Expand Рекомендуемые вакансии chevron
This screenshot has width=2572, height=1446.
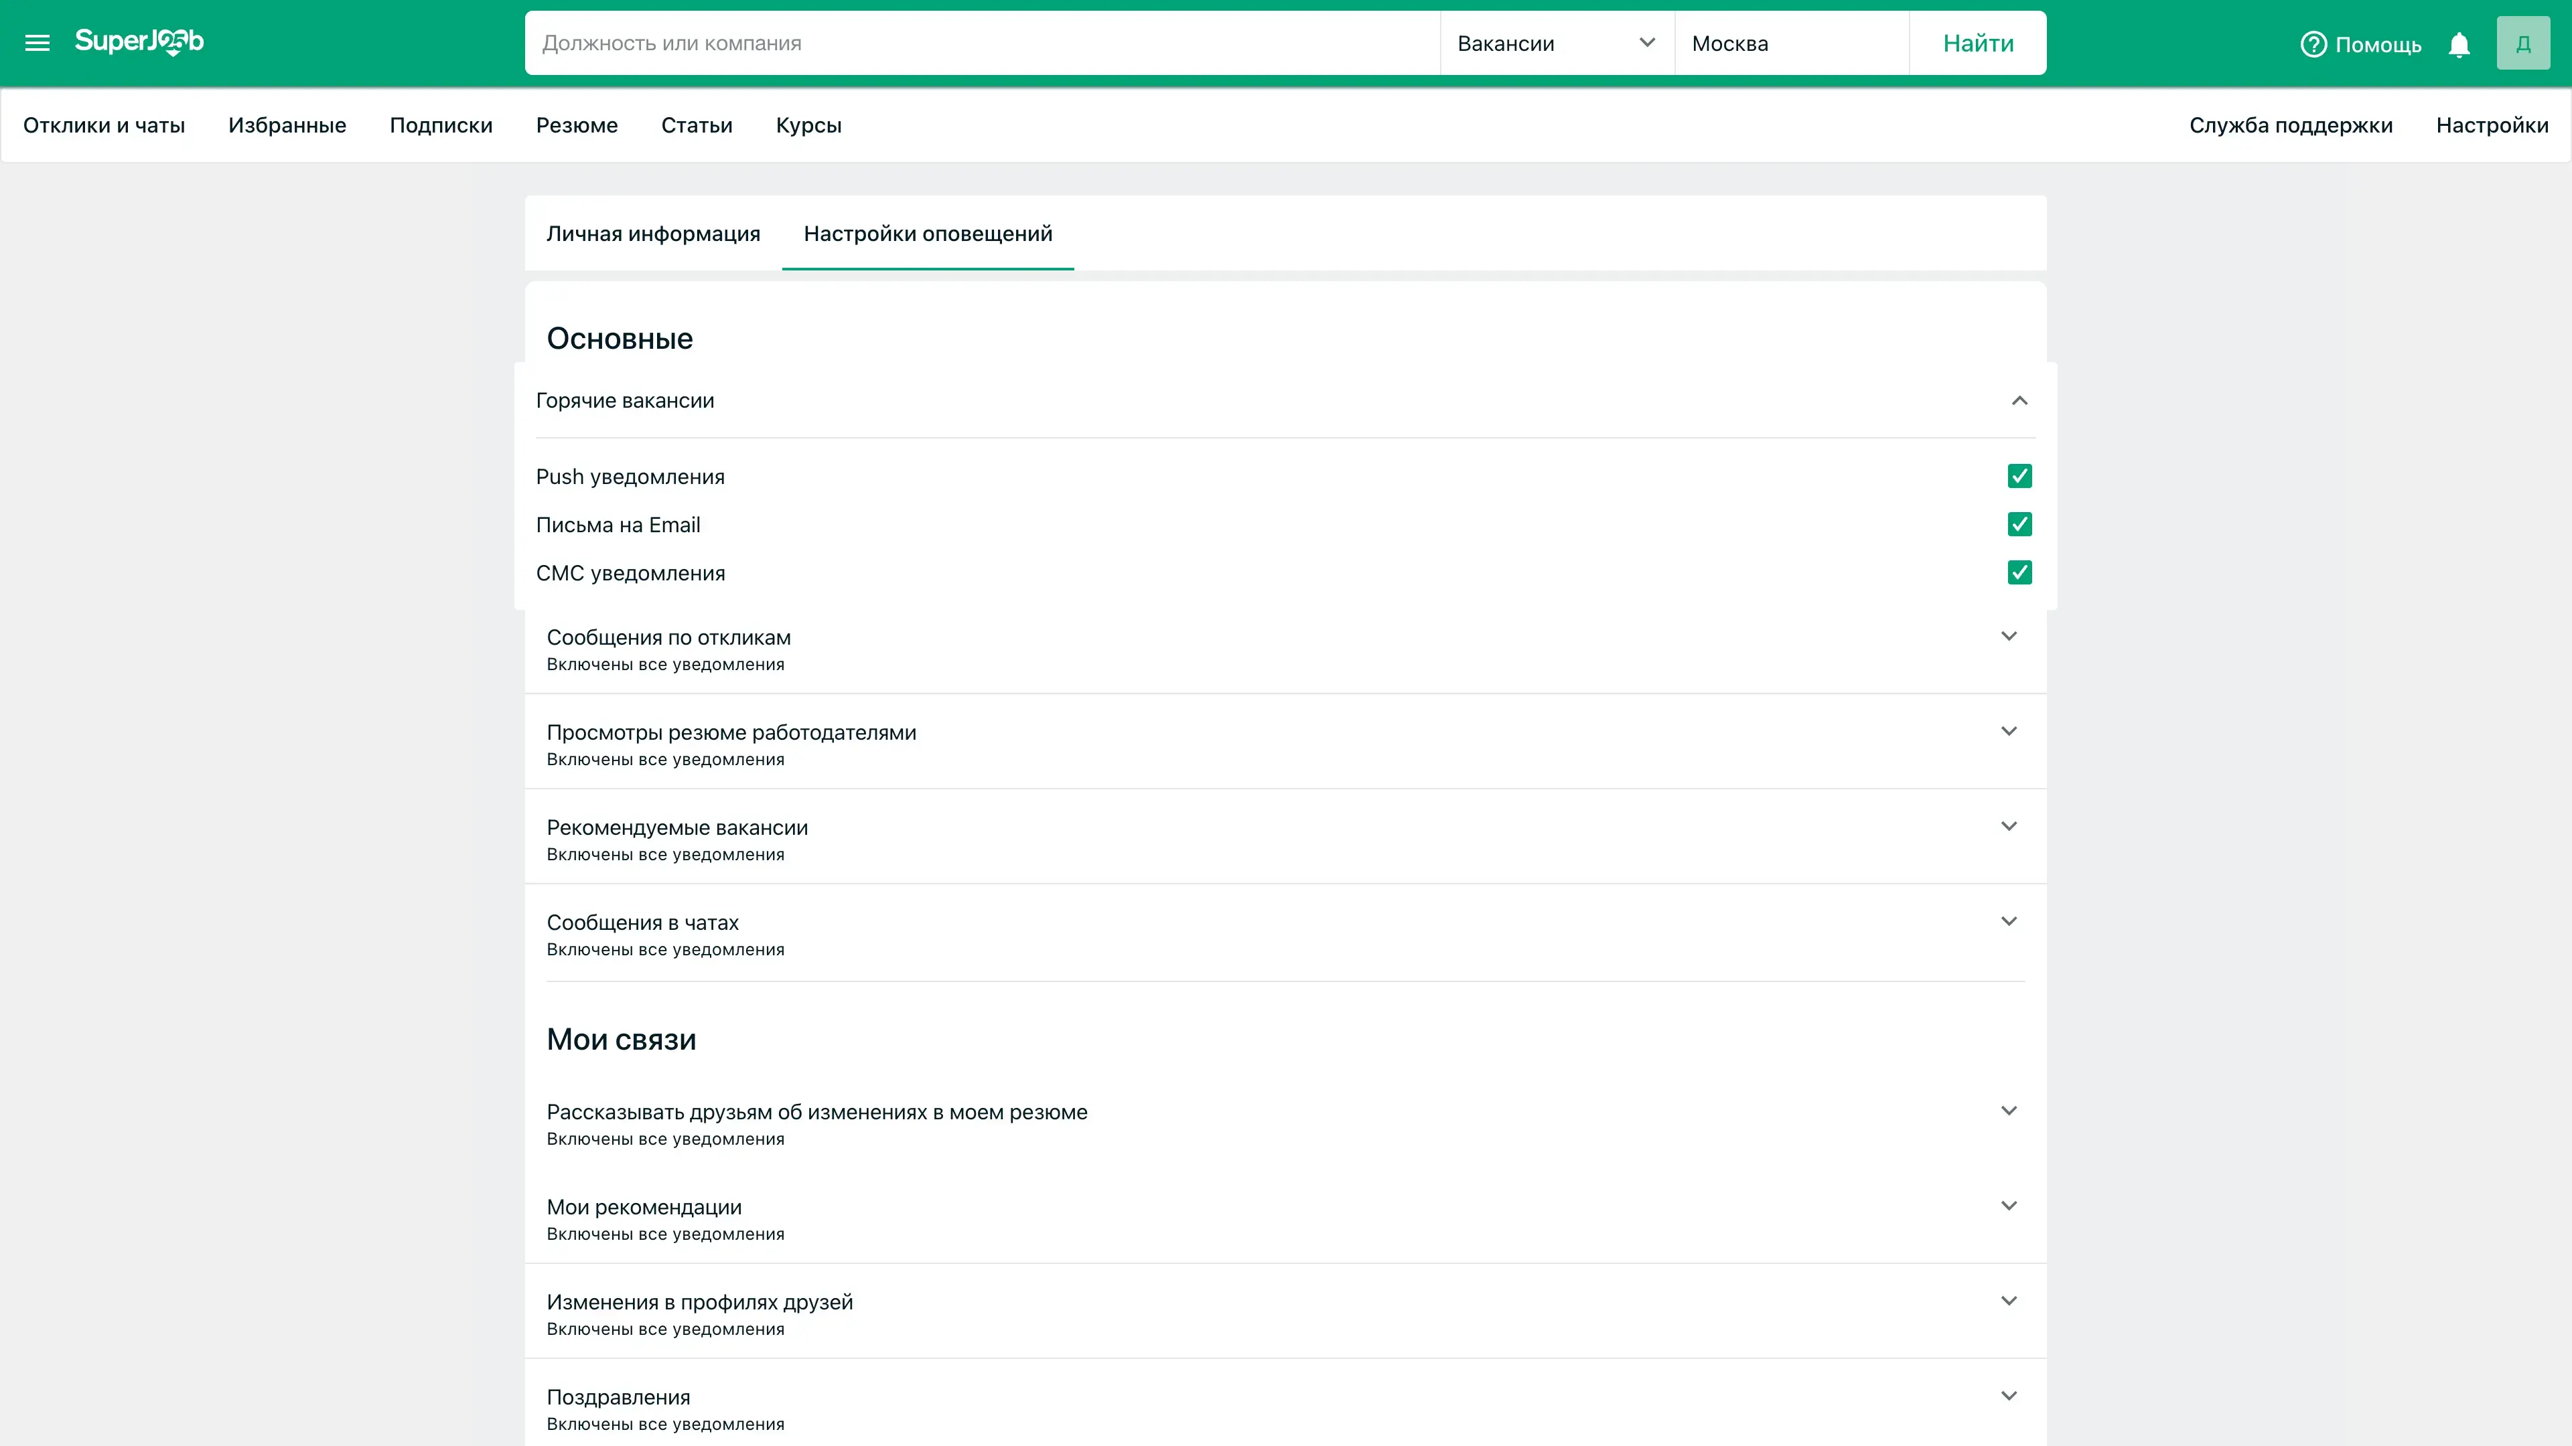click(2008, 826)
